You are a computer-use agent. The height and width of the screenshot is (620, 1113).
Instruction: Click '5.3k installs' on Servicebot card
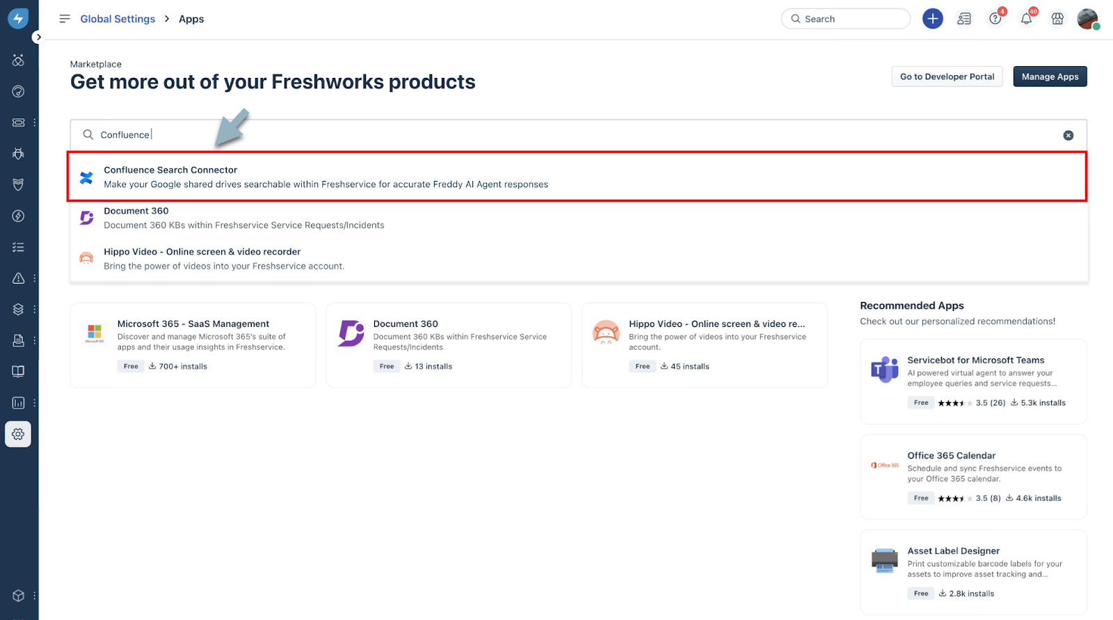(x=1038, y=403)
